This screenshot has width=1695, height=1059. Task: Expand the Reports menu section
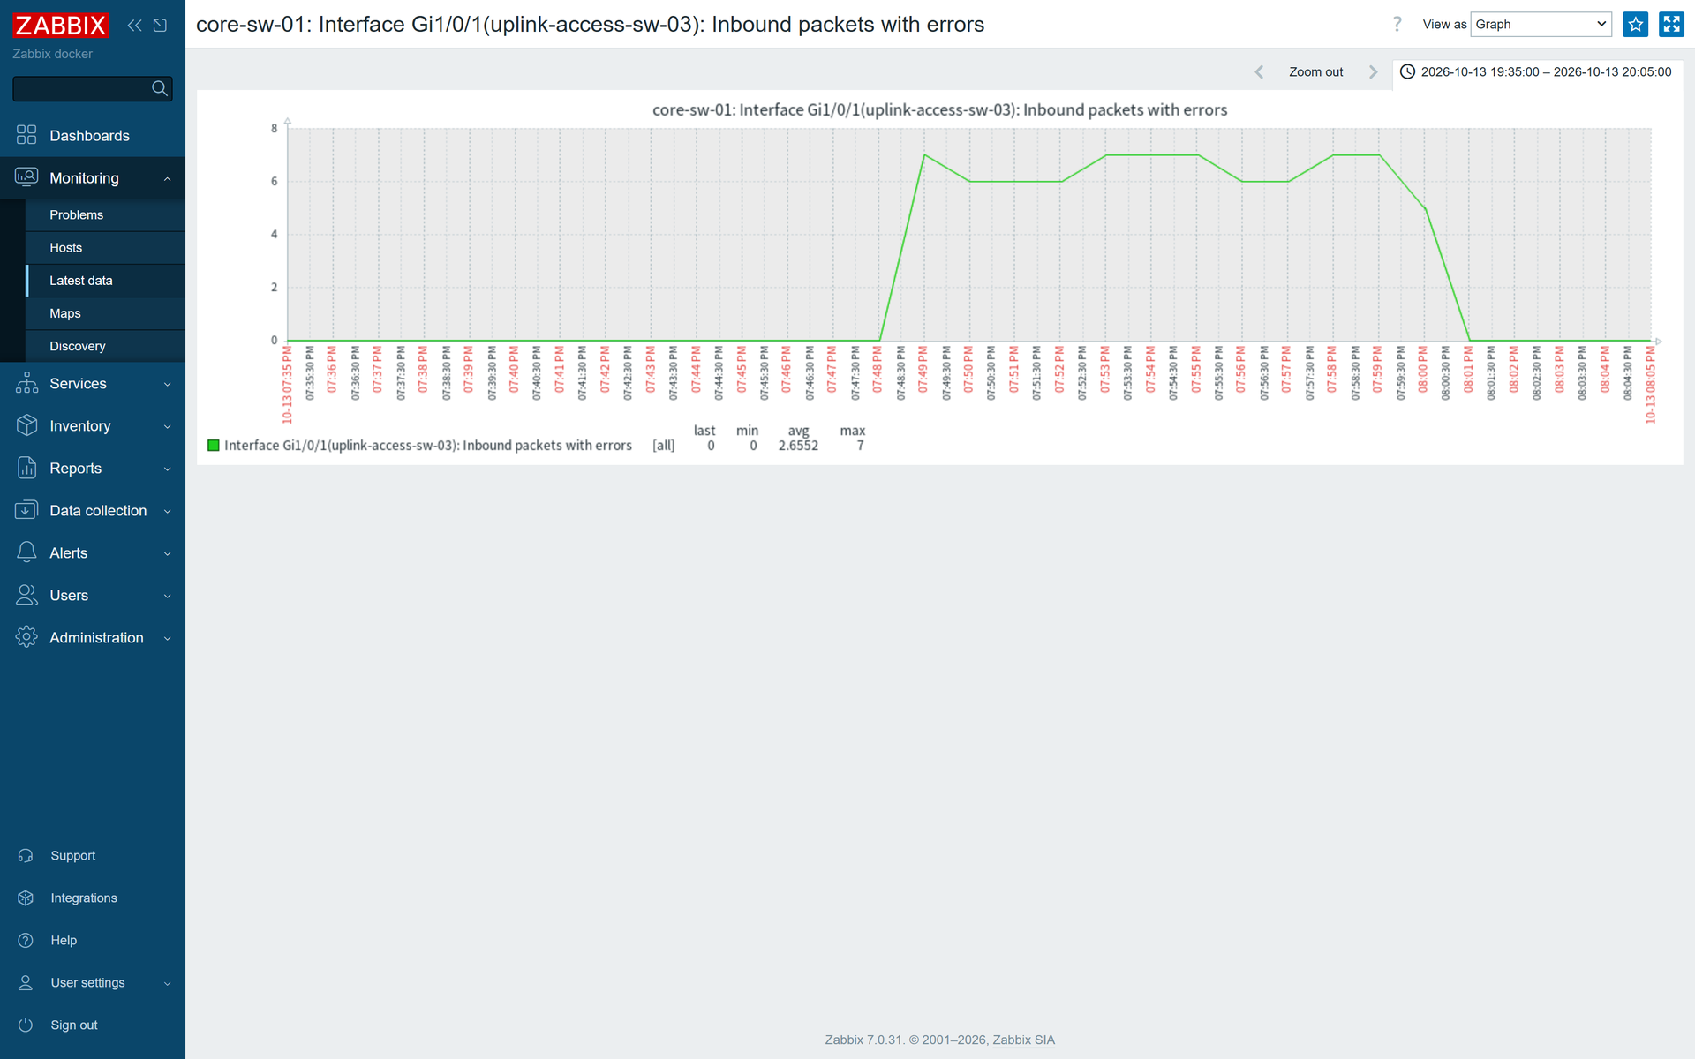click(x=93, y=469)
